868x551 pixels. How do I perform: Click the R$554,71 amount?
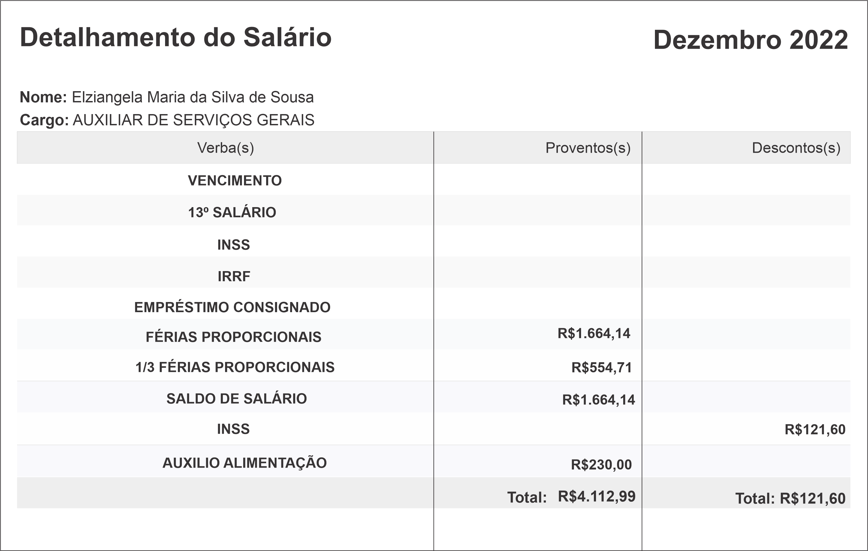(601, 368)
